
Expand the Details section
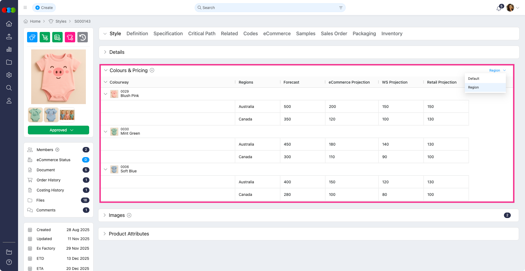pyautogui.click(x=105, y=52)
